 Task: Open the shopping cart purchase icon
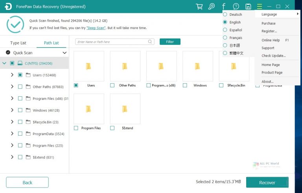pos(199,7)
